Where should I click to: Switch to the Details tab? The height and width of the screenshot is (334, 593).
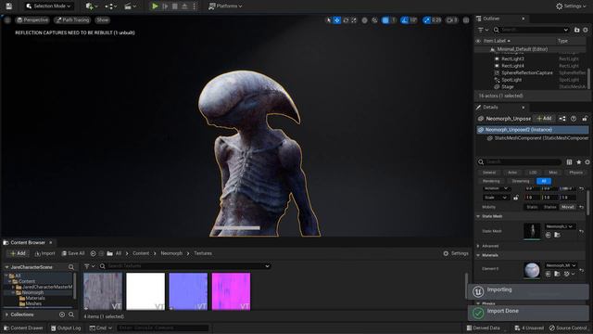(x=490, y=108)
